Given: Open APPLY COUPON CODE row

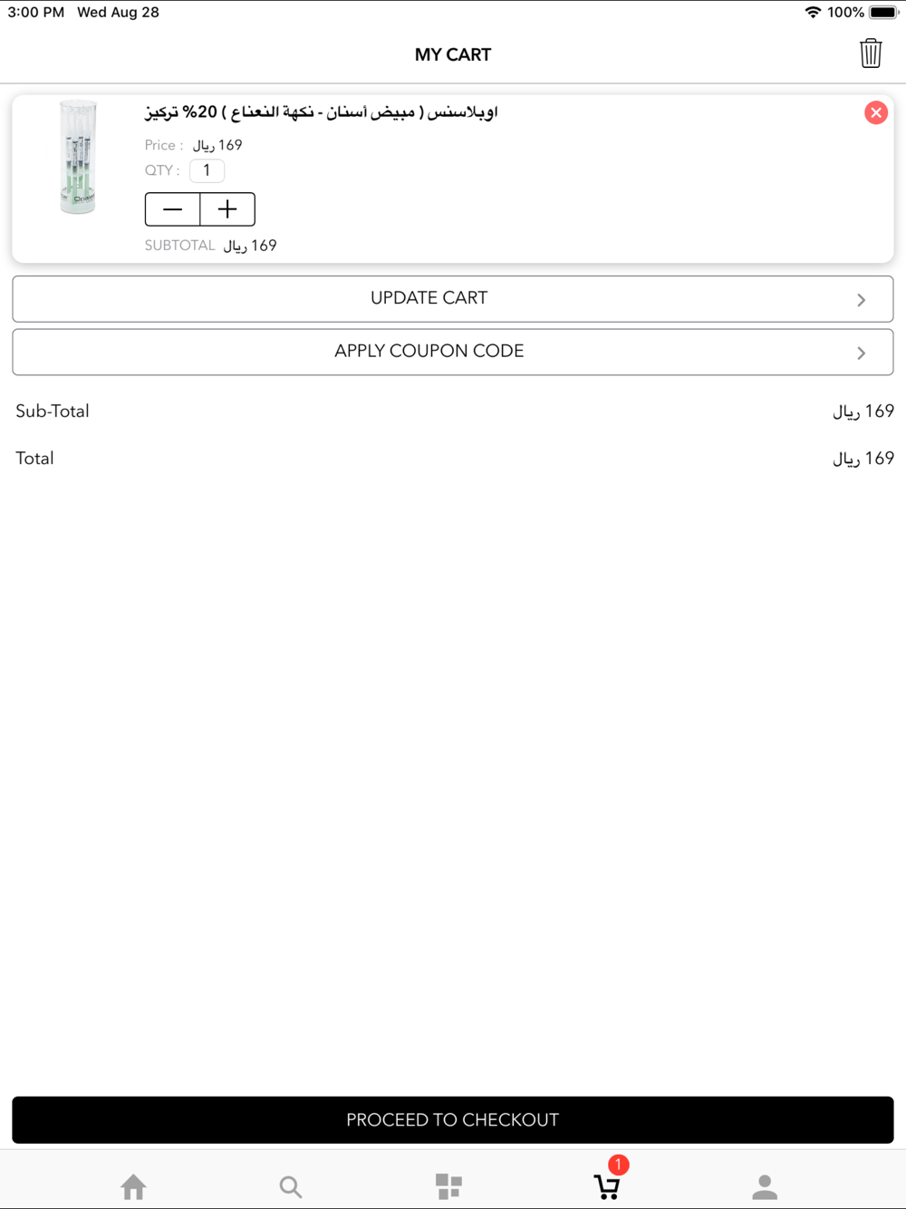Looking at the screenshot, I should coord(453,352).
